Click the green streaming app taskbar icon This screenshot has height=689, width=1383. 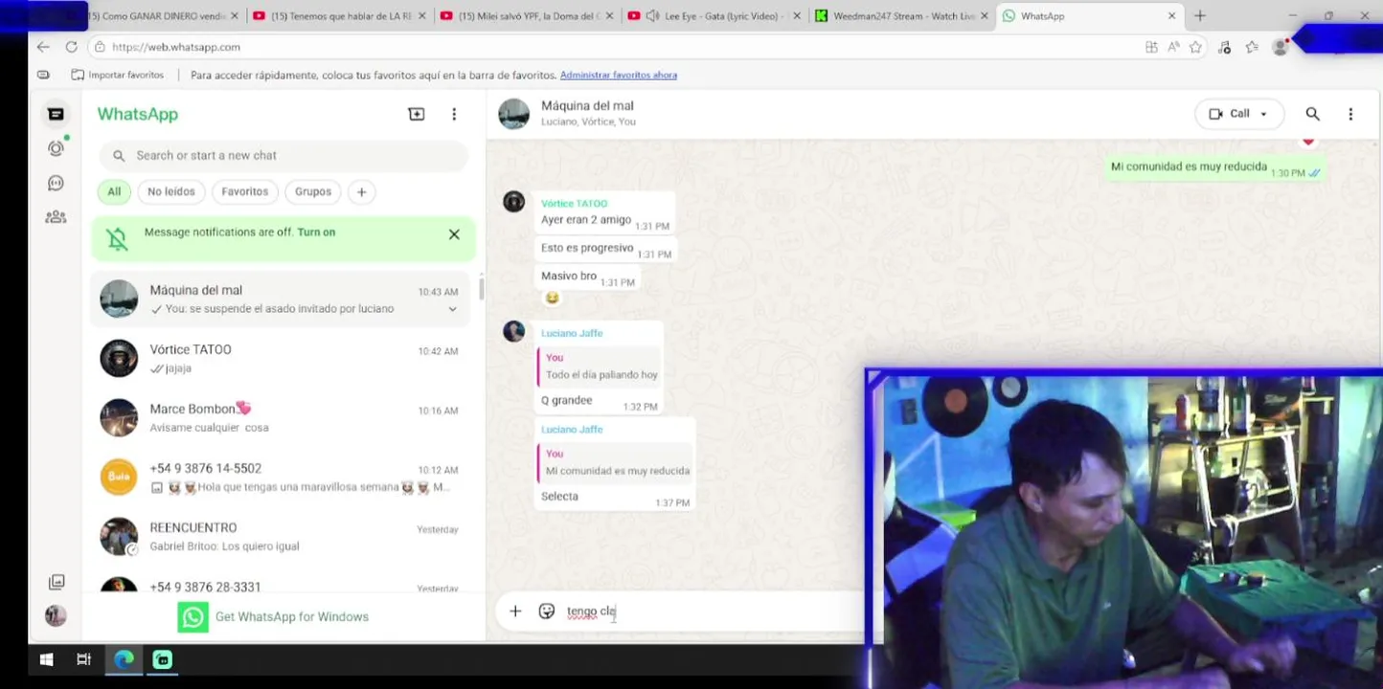coord(163,659)
